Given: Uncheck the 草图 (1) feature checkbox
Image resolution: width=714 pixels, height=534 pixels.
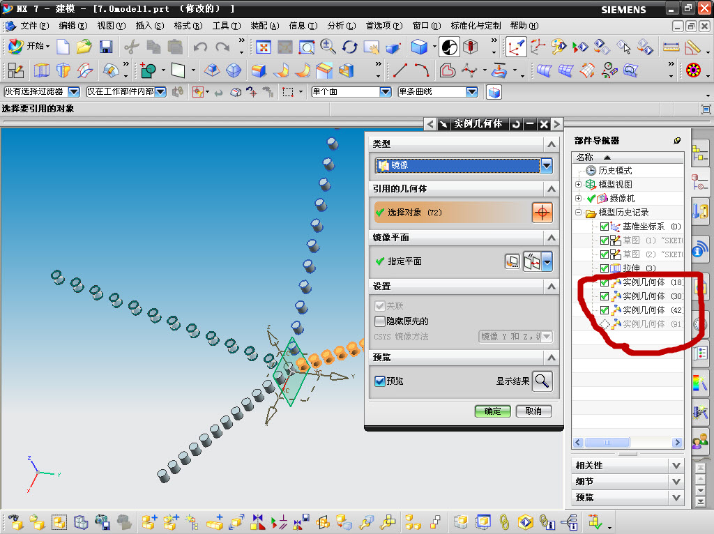Looking at the screenshot, I should click(x=605, y=241).
